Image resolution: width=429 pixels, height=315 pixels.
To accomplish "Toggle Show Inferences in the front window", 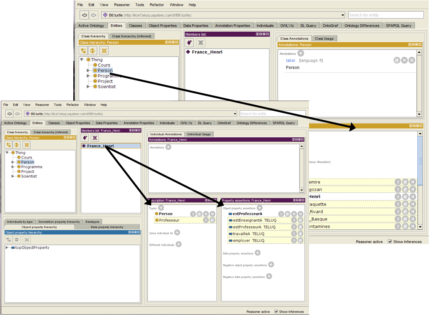I will (276, 312).
